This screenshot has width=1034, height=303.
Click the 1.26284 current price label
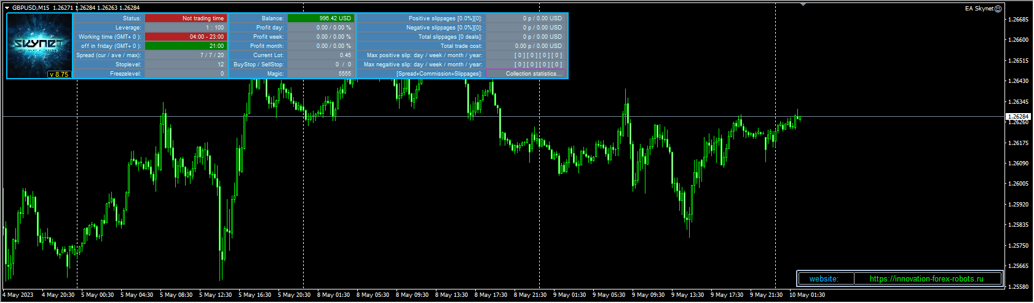(1018, 116)
